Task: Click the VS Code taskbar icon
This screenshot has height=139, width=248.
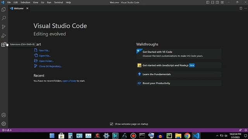Action: click(x=196, y=136)
